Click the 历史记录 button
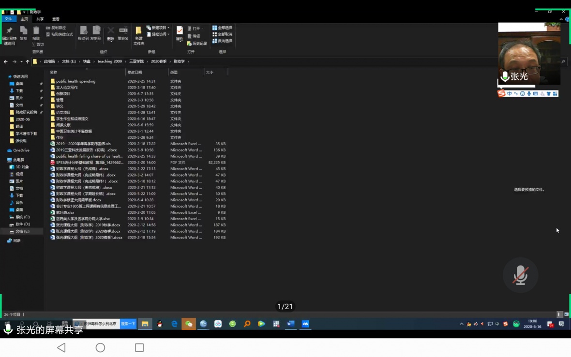Image resolution: width=571 pixels, height=357 pixels. [197, 44]
